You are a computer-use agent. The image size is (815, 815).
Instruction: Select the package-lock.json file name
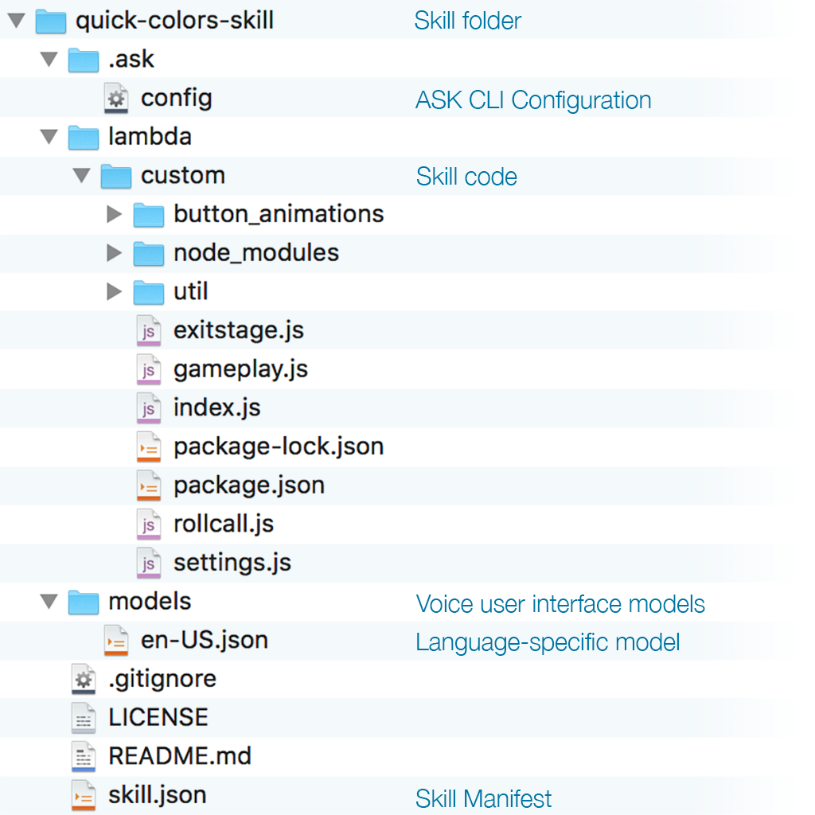pos(279,447)
